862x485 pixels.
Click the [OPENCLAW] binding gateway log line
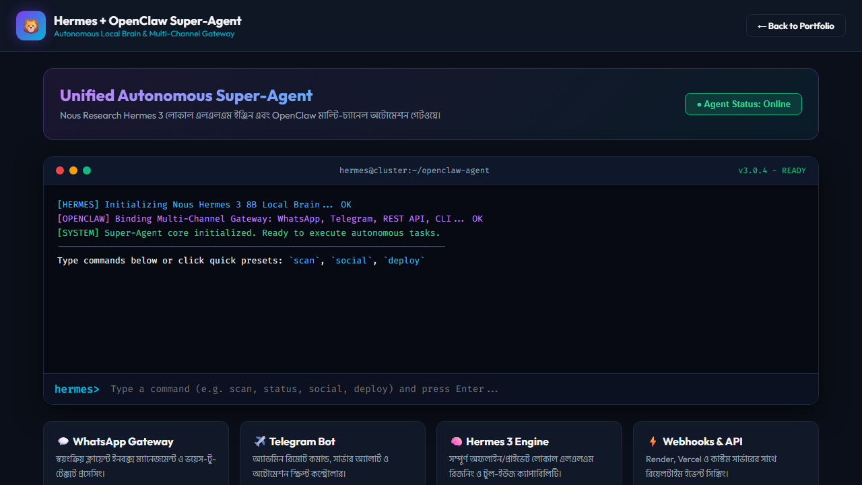tap(270, 218)
